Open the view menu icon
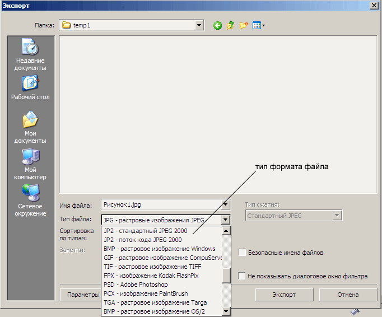 259,25
